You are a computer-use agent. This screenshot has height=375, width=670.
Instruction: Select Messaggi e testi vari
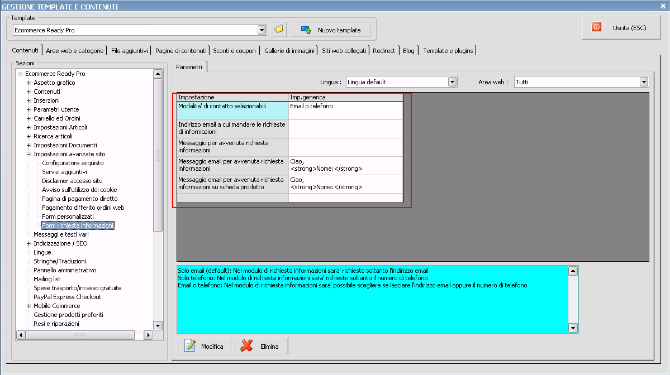(61, 234)
